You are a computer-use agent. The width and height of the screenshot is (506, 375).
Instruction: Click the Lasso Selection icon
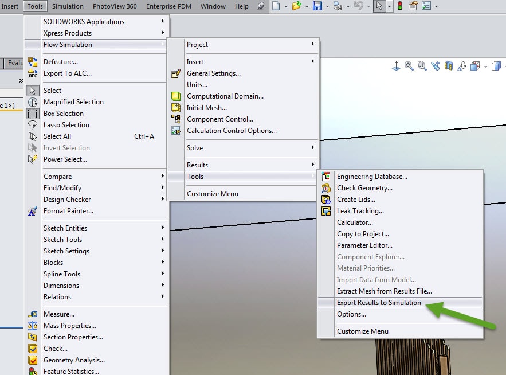pyautogui.click(x=33, y=125)
